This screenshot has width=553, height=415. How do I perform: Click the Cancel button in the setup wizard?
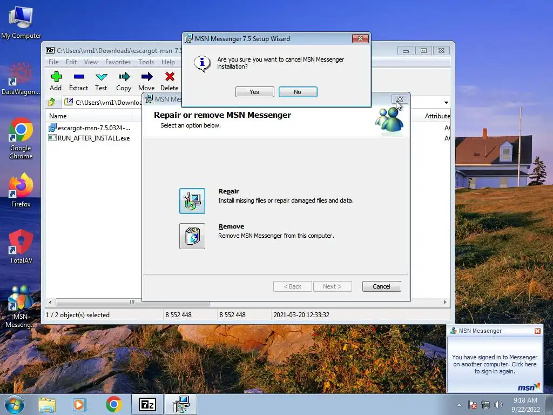click(x=382, y=286)
